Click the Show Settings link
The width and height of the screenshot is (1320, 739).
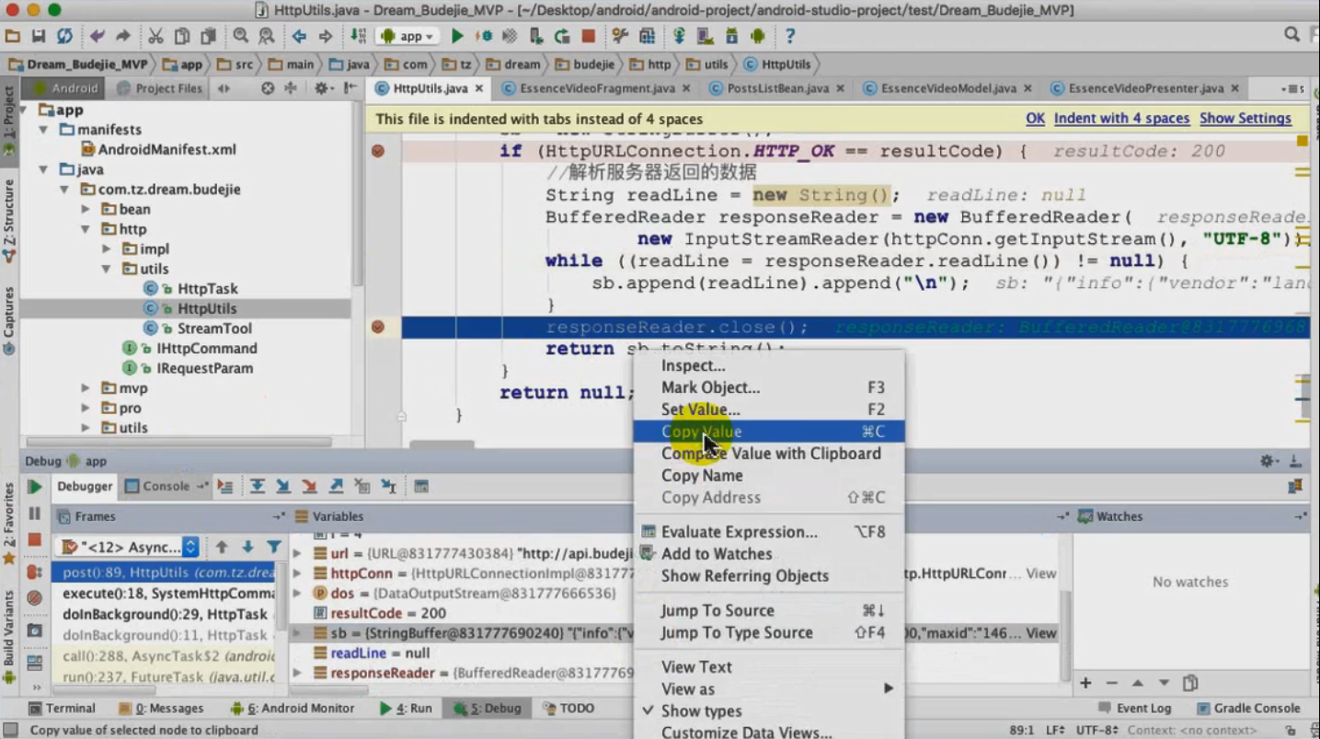click(1245, 119)
